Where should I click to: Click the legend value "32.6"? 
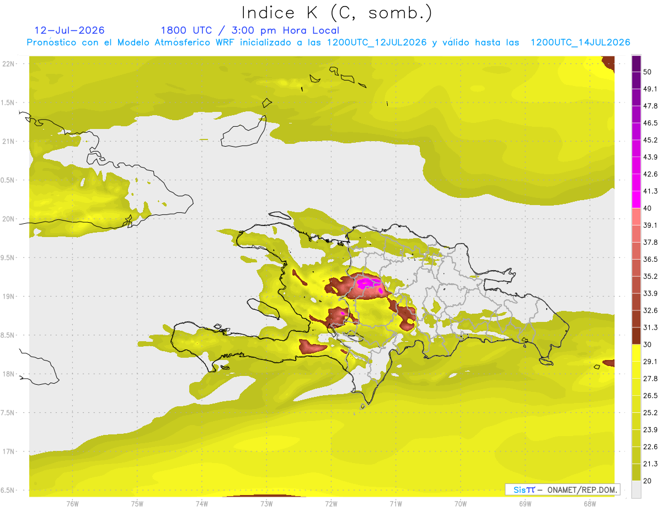point(650,310)
